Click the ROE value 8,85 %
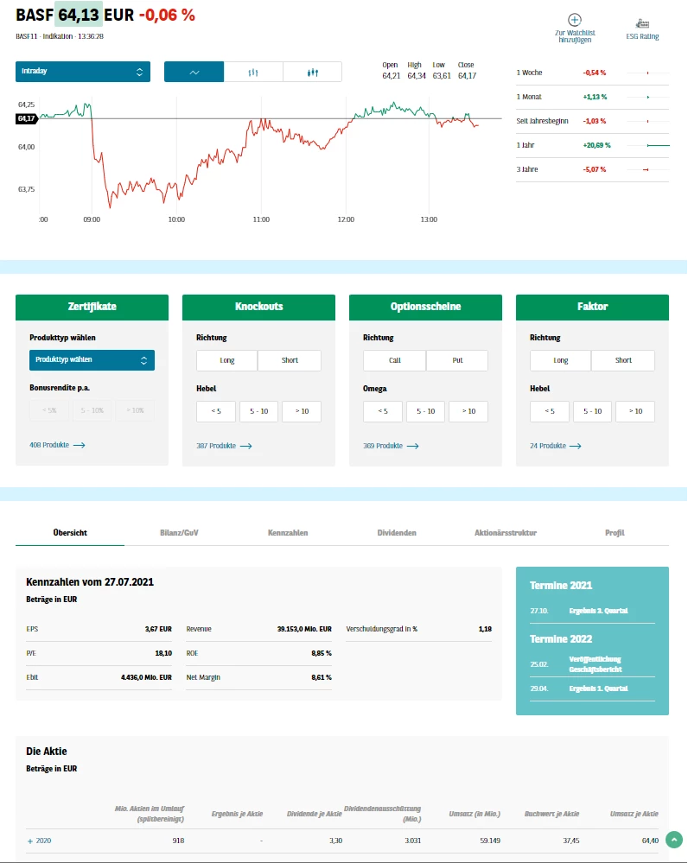Viewport: 688px width, 863px height. pyautogui.click(x=322, y=653)
